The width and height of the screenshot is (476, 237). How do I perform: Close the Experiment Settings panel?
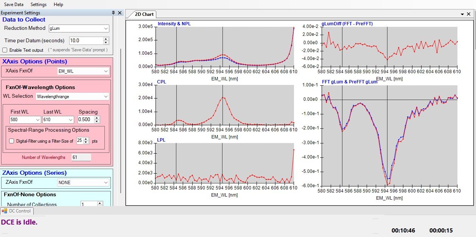120,13
